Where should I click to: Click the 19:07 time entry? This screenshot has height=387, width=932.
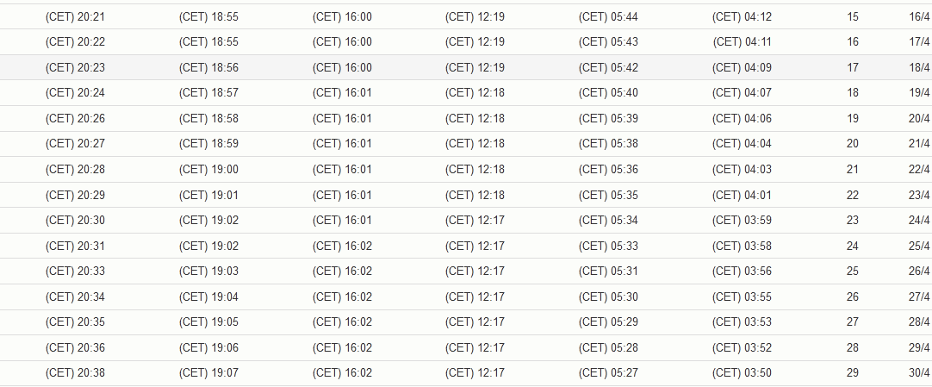pyautogui.click(x=208, y=373)
